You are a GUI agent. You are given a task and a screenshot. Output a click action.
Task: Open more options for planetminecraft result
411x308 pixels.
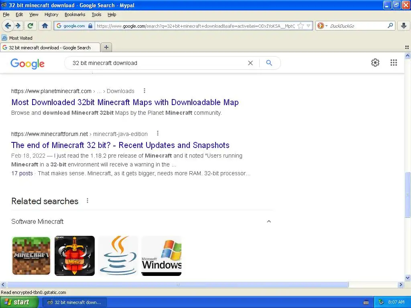144,91
